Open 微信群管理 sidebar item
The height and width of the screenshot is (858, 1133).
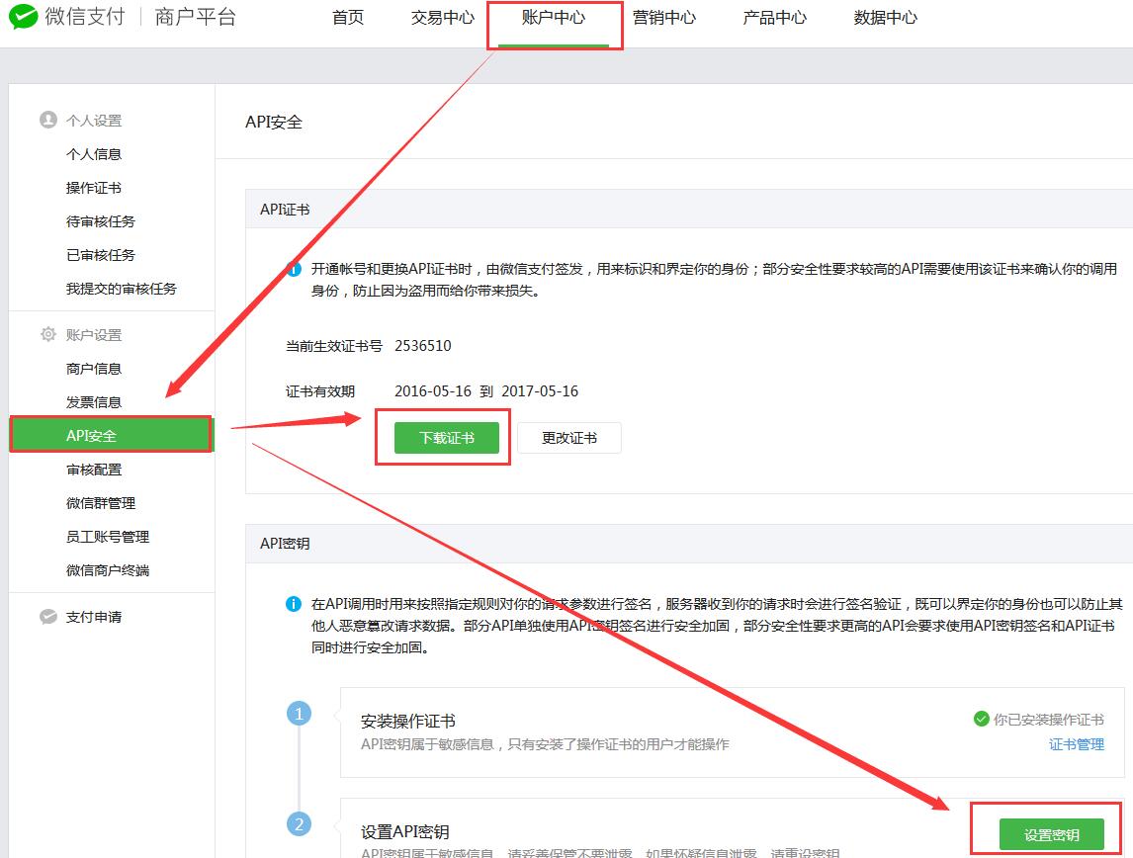tap(101, 503)
